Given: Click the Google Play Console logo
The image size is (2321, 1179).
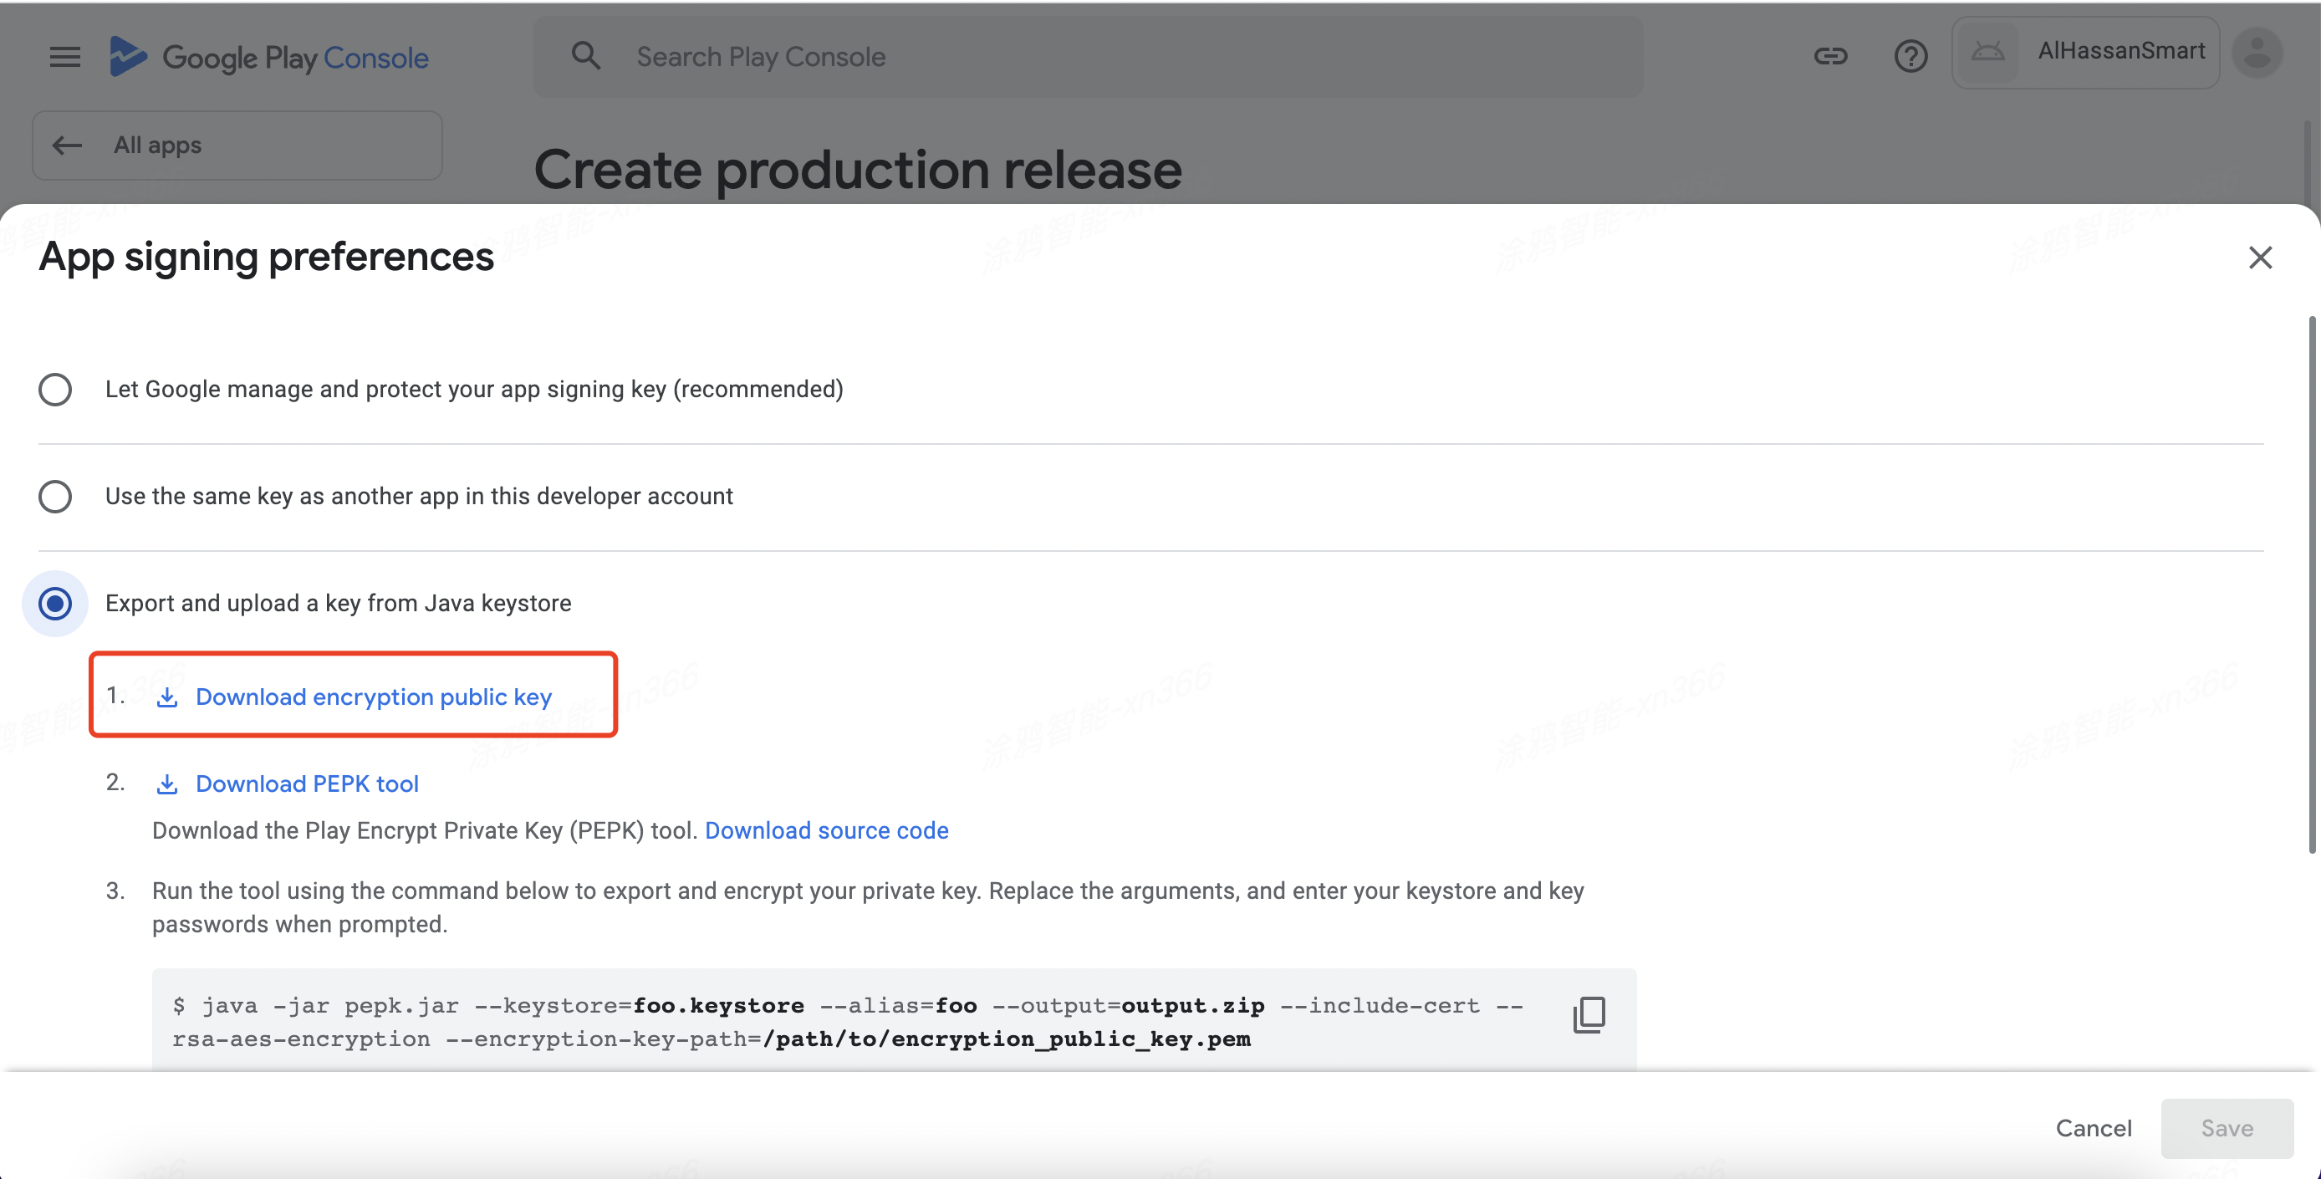Looking at the screenshot, I should coord(268,57).
